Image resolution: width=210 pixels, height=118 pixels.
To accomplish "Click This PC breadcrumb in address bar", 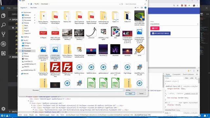I will click(36, 4).
